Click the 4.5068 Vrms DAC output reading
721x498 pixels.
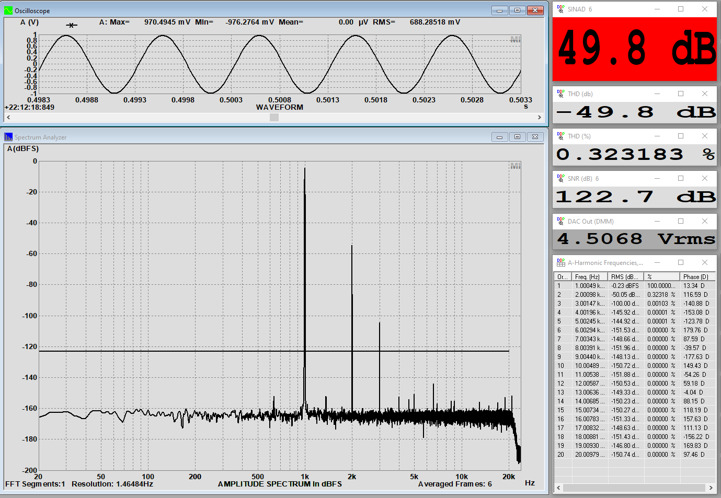[636, 239]
